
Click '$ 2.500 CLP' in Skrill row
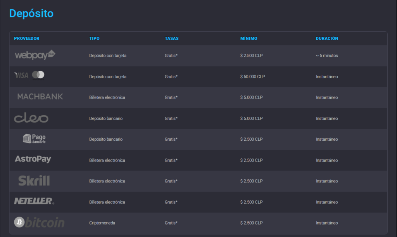coord(251,181)
